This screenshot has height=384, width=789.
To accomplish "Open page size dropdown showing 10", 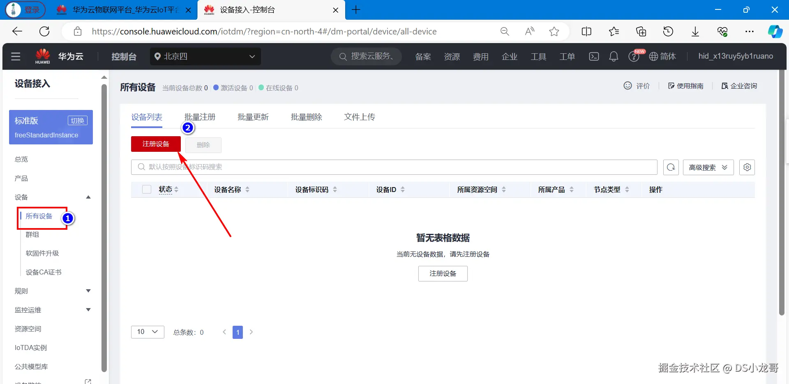I will [x=148, y=332].
